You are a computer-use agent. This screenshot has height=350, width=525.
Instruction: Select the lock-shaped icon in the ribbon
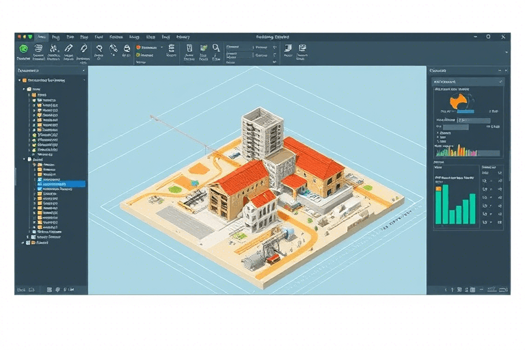[128, 49]
